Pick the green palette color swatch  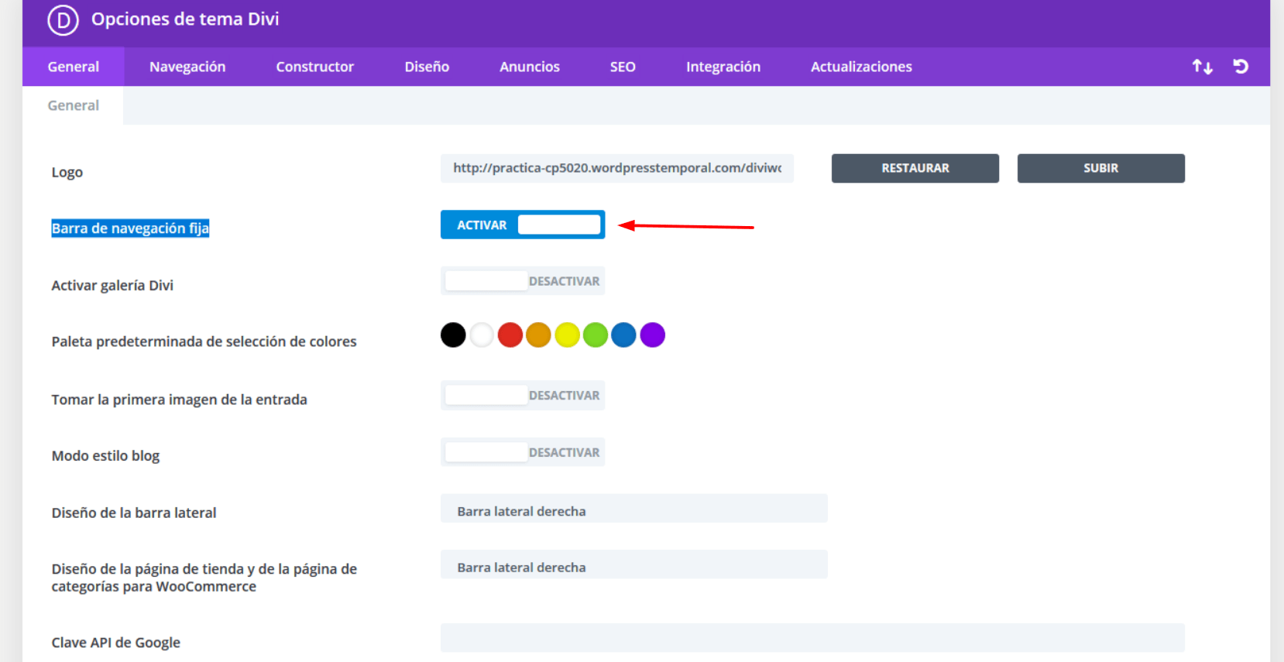click(x=596, y=335)
